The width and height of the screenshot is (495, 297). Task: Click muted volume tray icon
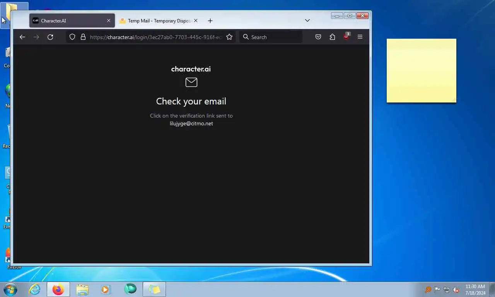(x=456, y=290)
